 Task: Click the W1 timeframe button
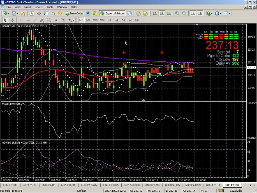tap(130, 20)
